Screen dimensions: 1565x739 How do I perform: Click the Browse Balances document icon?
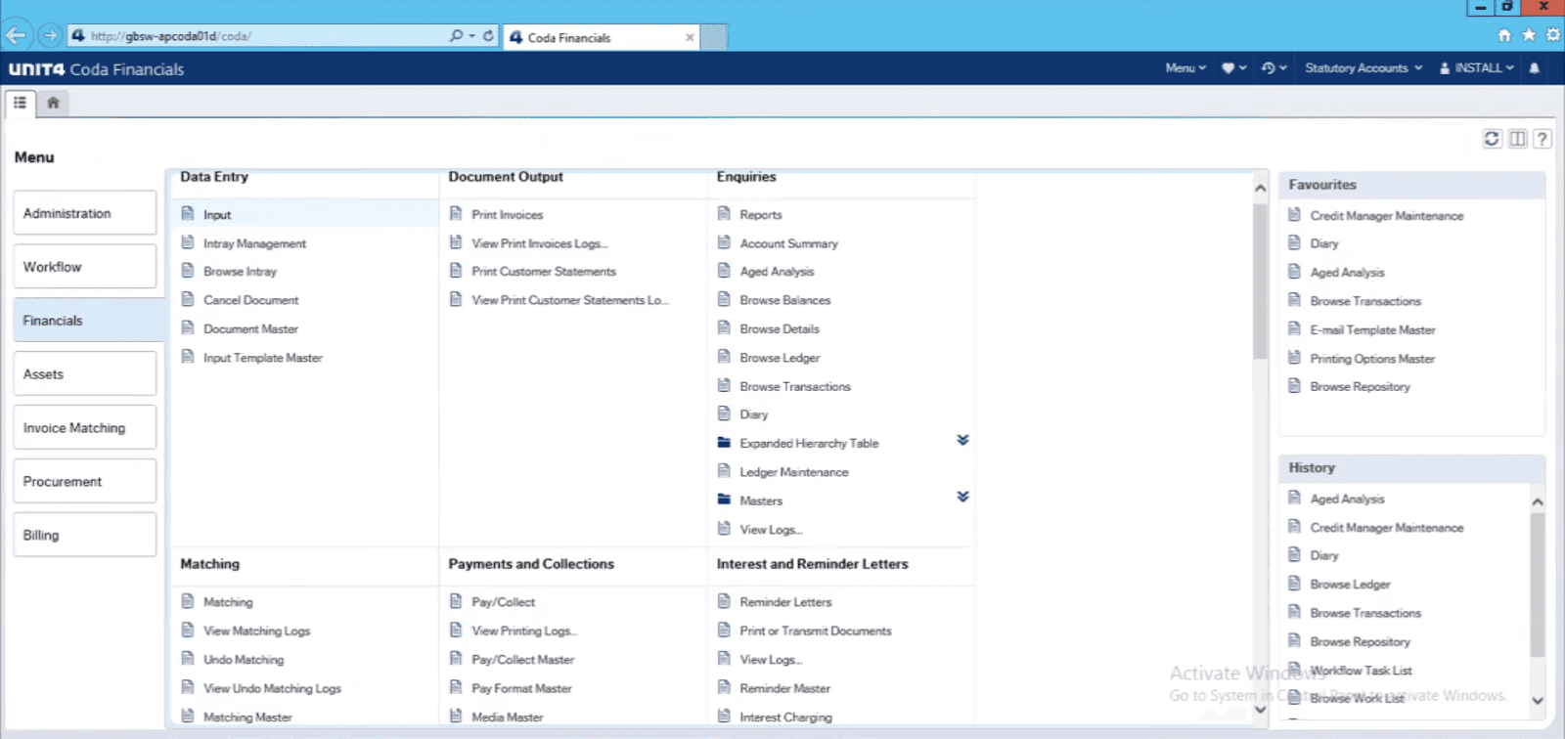click(x=724, y=299)
